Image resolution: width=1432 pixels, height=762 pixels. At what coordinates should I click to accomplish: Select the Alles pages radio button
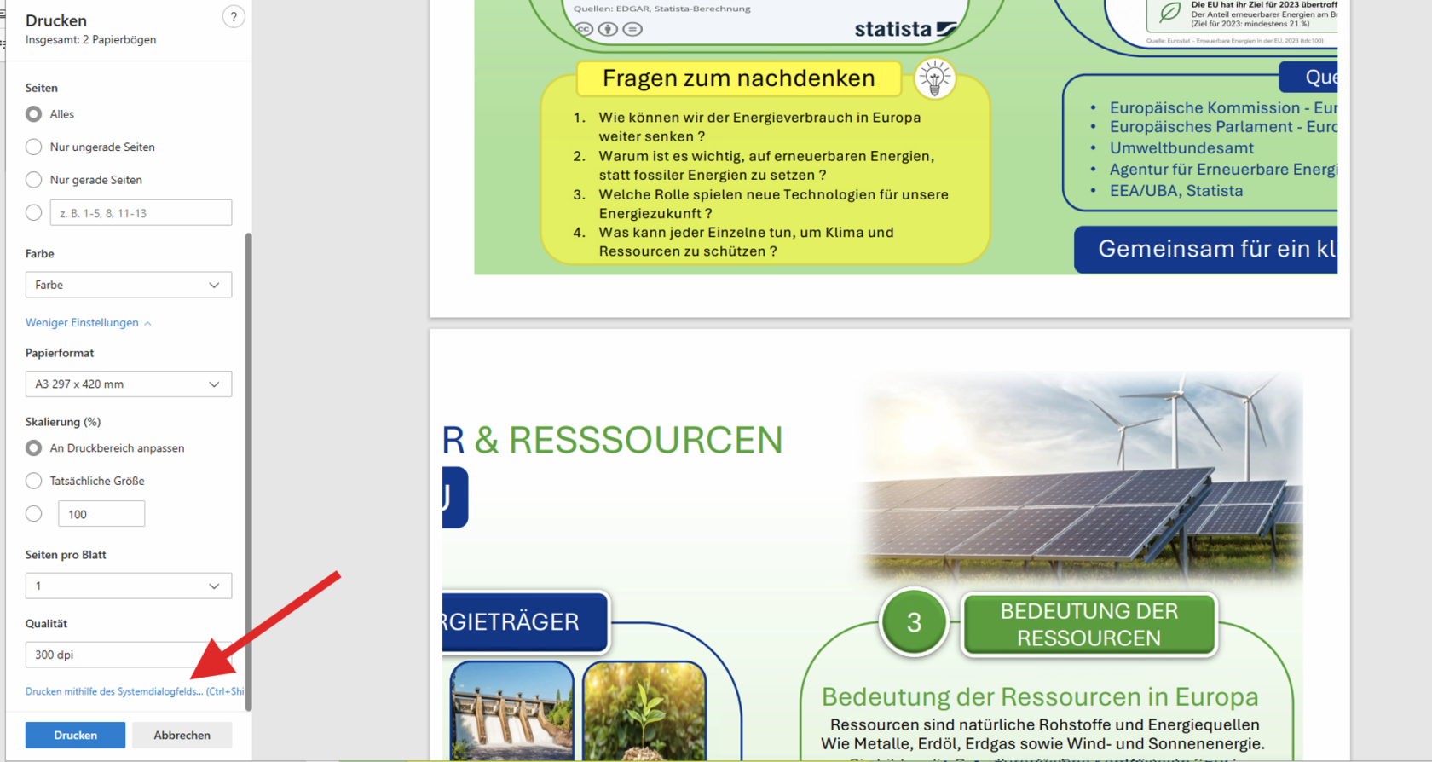[x=33, y=114]
